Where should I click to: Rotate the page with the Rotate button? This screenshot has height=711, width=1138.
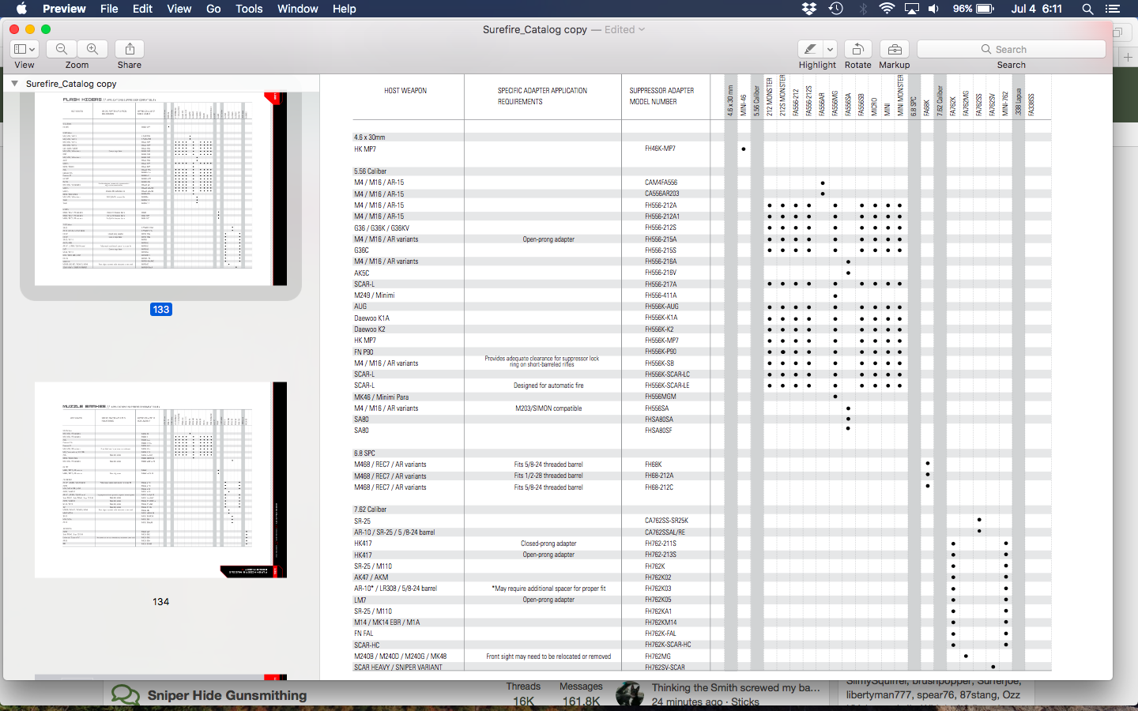857,49
